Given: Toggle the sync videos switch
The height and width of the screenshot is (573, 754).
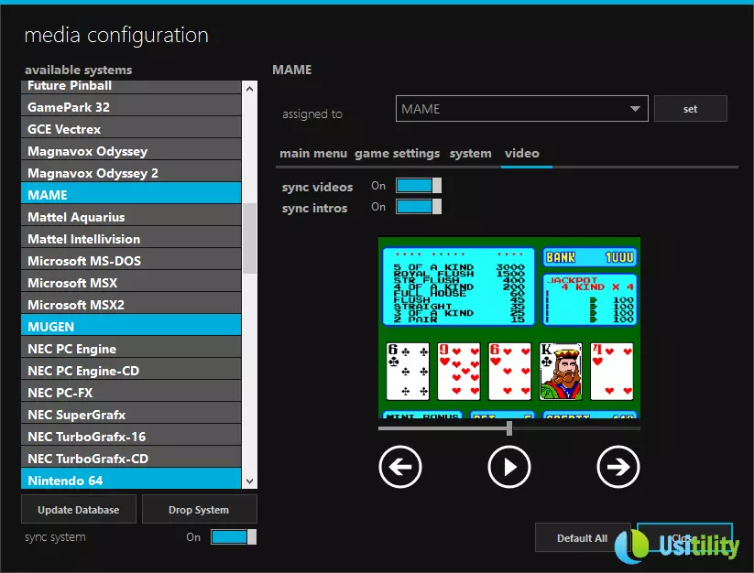Looking at the screenshot, I should point(418,186).
